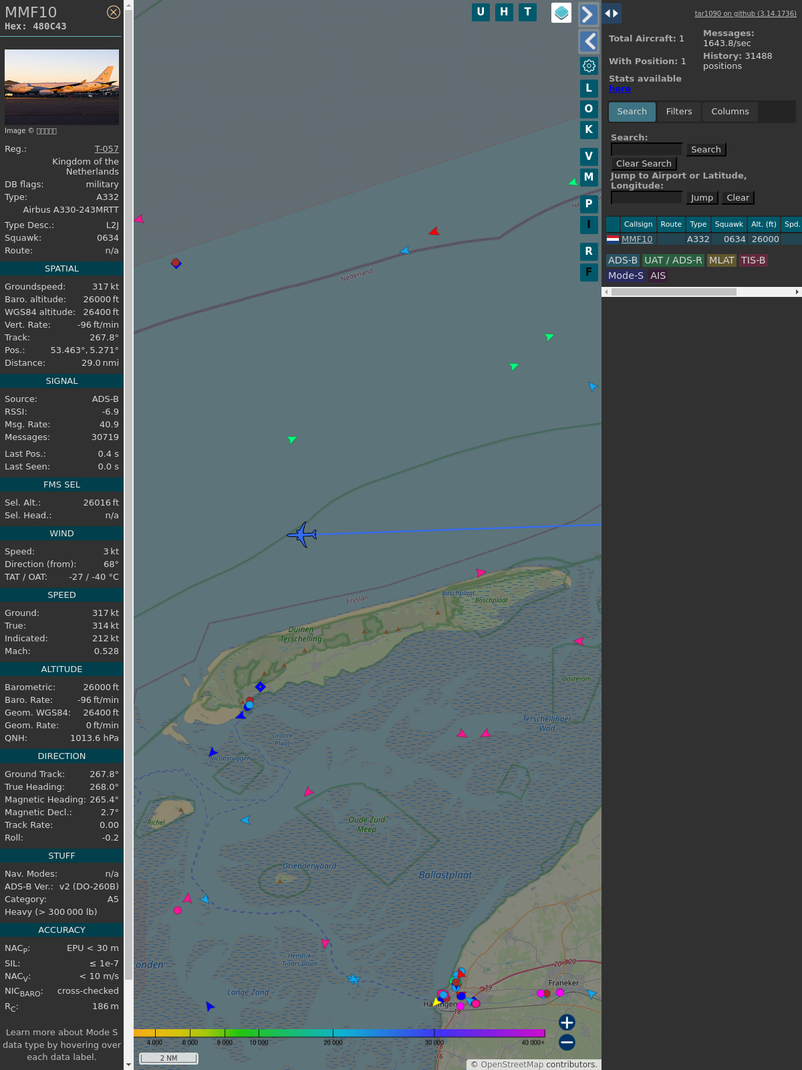The image size is (802, 1070).
Task: Switch to the Filters tab
Action: (679, 112)
